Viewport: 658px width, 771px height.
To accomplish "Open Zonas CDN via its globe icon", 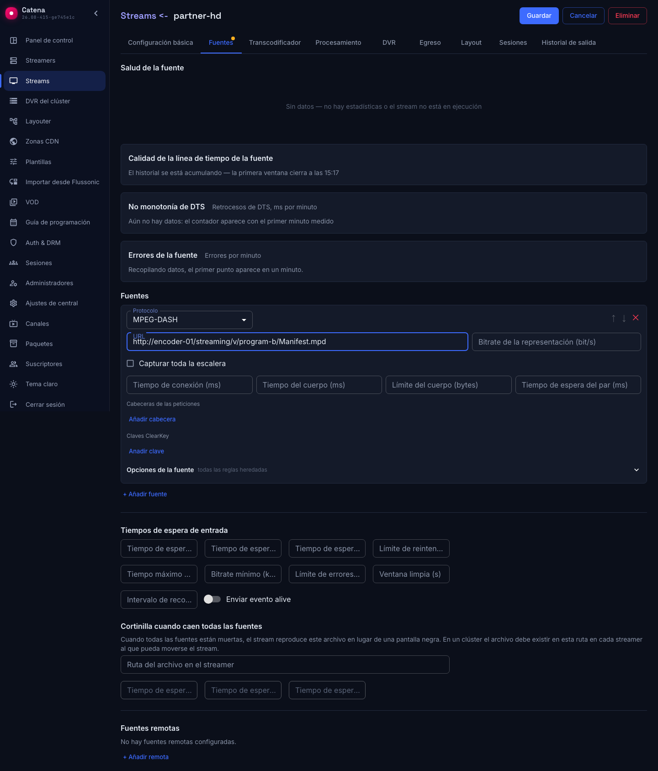I will click(14, 141).
